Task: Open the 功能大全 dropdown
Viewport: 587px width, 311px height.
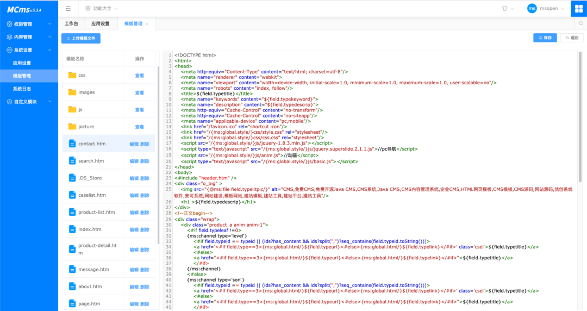Action: [102, 8]
